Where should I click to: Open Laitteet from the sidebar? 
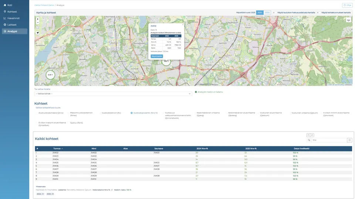coord(14,25)
